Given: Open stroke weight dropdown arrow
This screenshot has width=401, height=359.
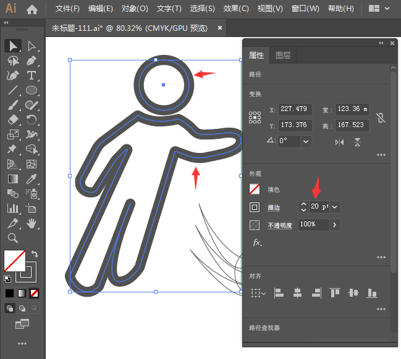Looking at the screenshot, I should coord(335,207).
